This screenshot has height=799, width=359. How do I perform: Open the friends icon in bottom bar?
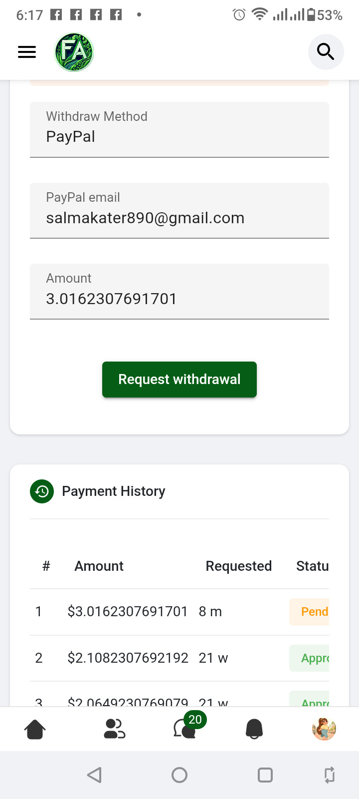tap(114, 729)
